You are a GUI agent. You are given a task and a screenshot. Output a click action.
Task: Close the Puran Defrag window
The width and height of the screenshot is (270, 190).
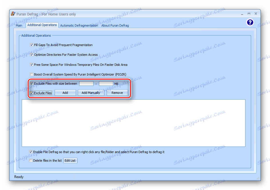pyautogui.click(x=256, y=14)
